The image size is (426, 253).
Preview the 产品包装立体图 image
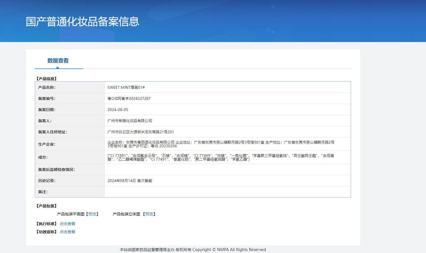coord(149,214)
